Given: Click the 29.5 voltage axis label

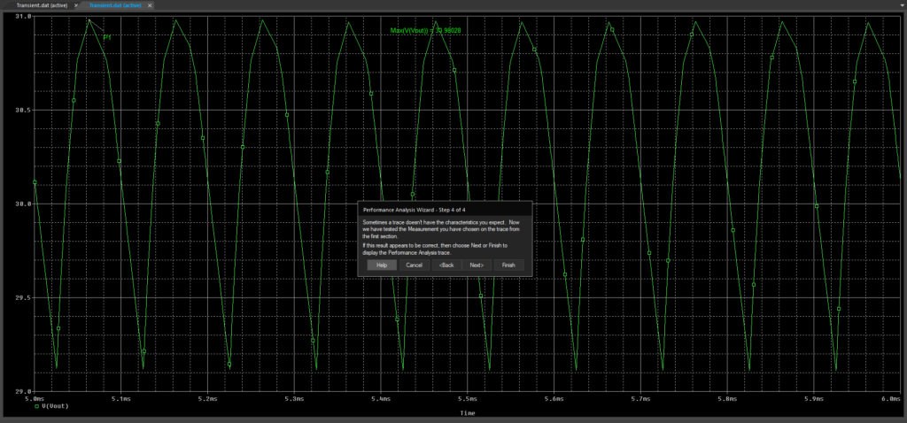Looking at the screenshot, I should pyautogui.click(x=22, y=297).
